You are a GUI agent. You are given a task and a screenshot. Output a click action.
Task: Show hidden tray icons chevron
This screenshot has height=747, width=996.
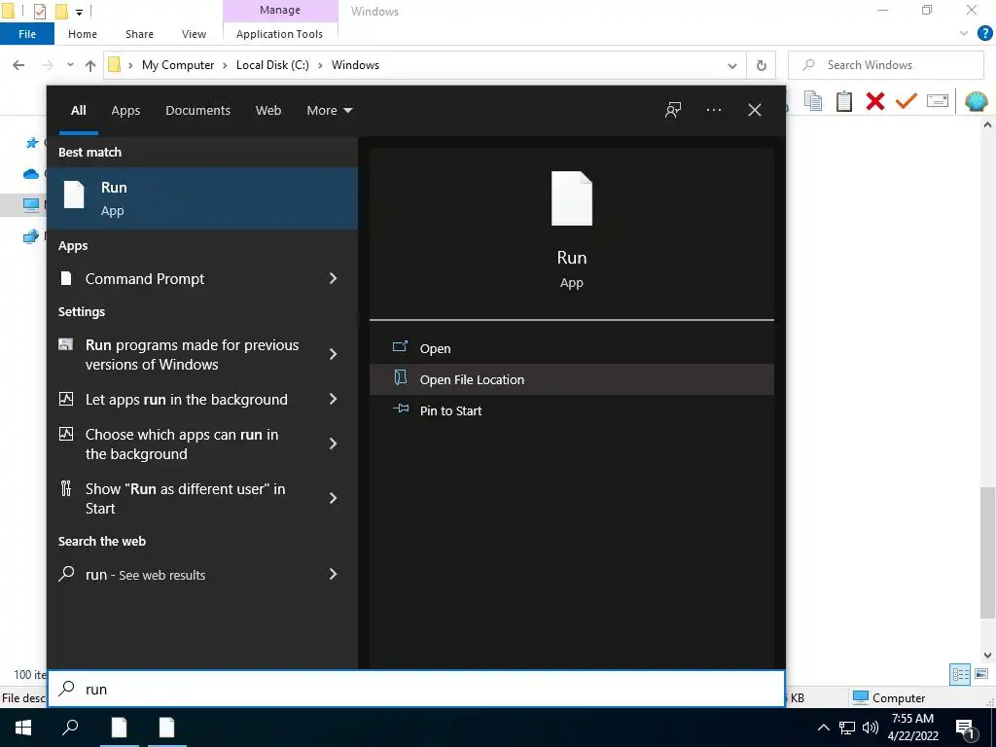pos(823,728)
